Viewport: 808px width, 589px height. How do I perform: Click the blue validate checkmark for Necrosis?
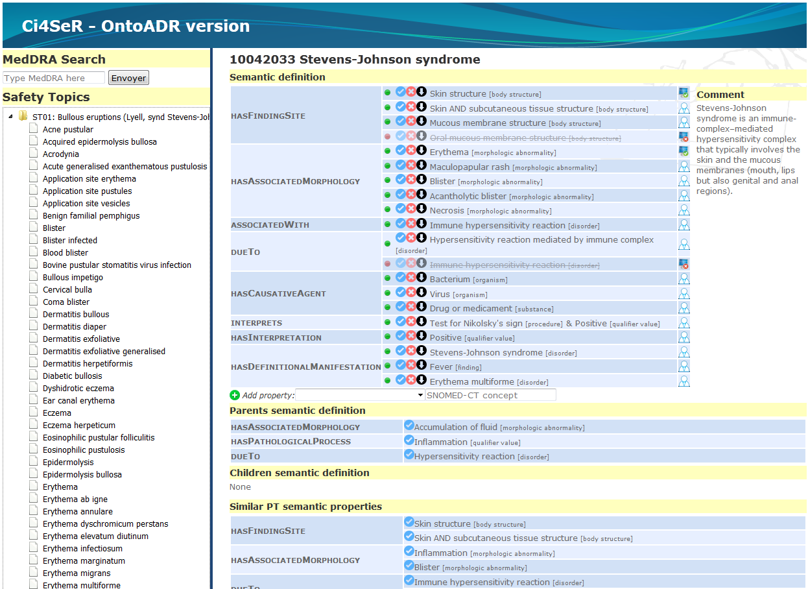coord(401,209)
